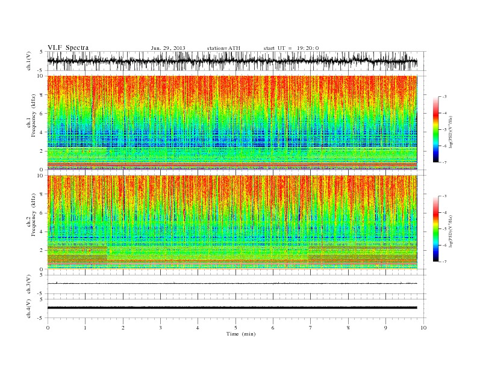The width and height of the screenshot is (477, 368).
Task: Click the "station=ATH" header label
Action: pos(223,48)
